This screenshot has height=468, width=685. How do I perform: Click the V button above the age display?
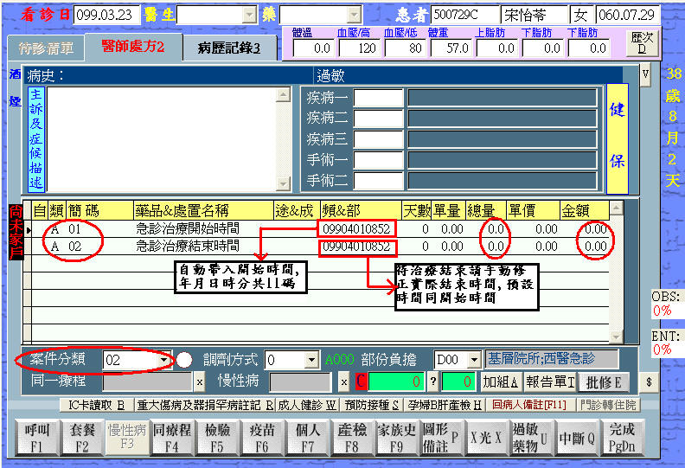click(644, 74)
